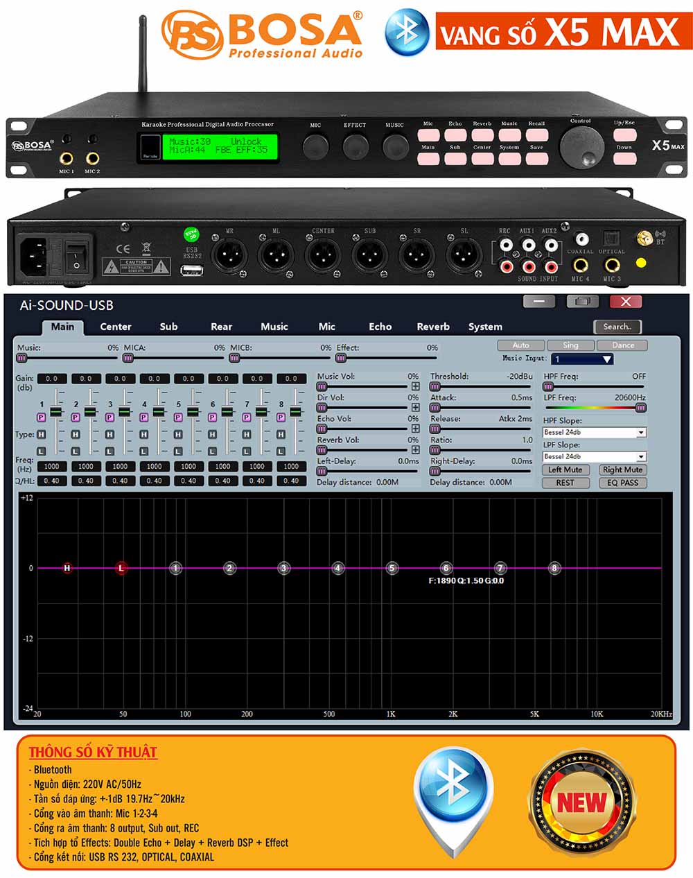
Task: Open the LPF Slope dropdown
Action: (594, 456)
